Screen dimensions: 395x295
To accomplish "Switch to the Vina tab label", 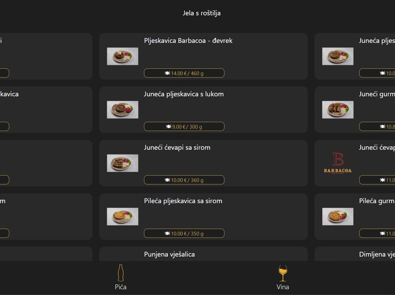I will click(283, 287).
